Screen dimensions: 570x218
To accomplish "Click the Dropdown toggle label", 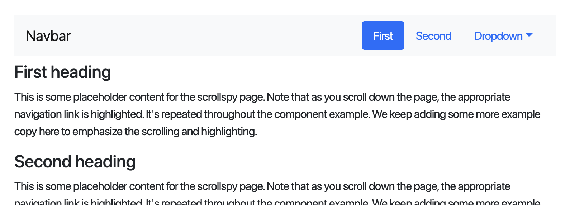I will [498, 35].
